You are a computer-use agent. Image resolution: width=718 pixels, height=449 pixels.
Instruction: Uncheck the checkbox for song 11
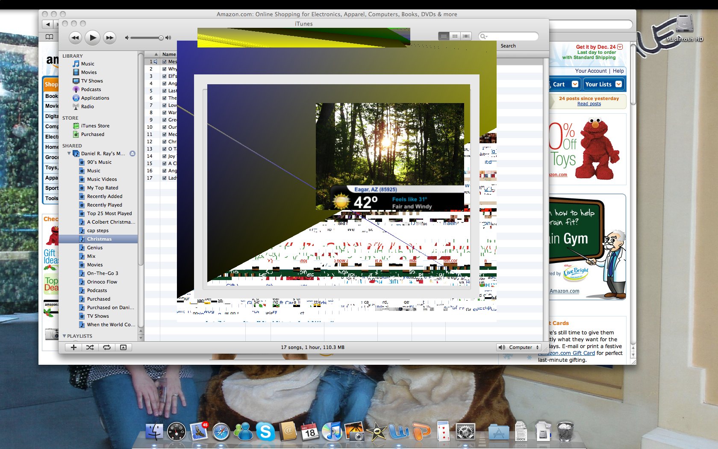164,134
